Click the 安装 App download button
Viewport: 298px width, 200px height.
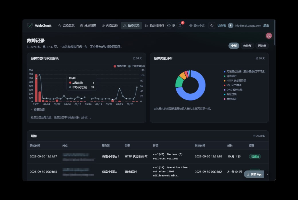(254, 174)
